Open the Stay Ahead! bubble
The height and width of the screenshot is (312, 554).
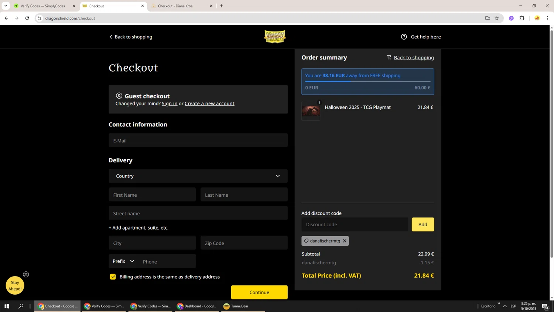[x=15, y=286]
